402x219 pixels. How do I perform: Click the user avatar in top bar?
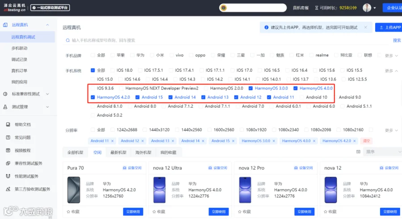click(x=367, y=8)
